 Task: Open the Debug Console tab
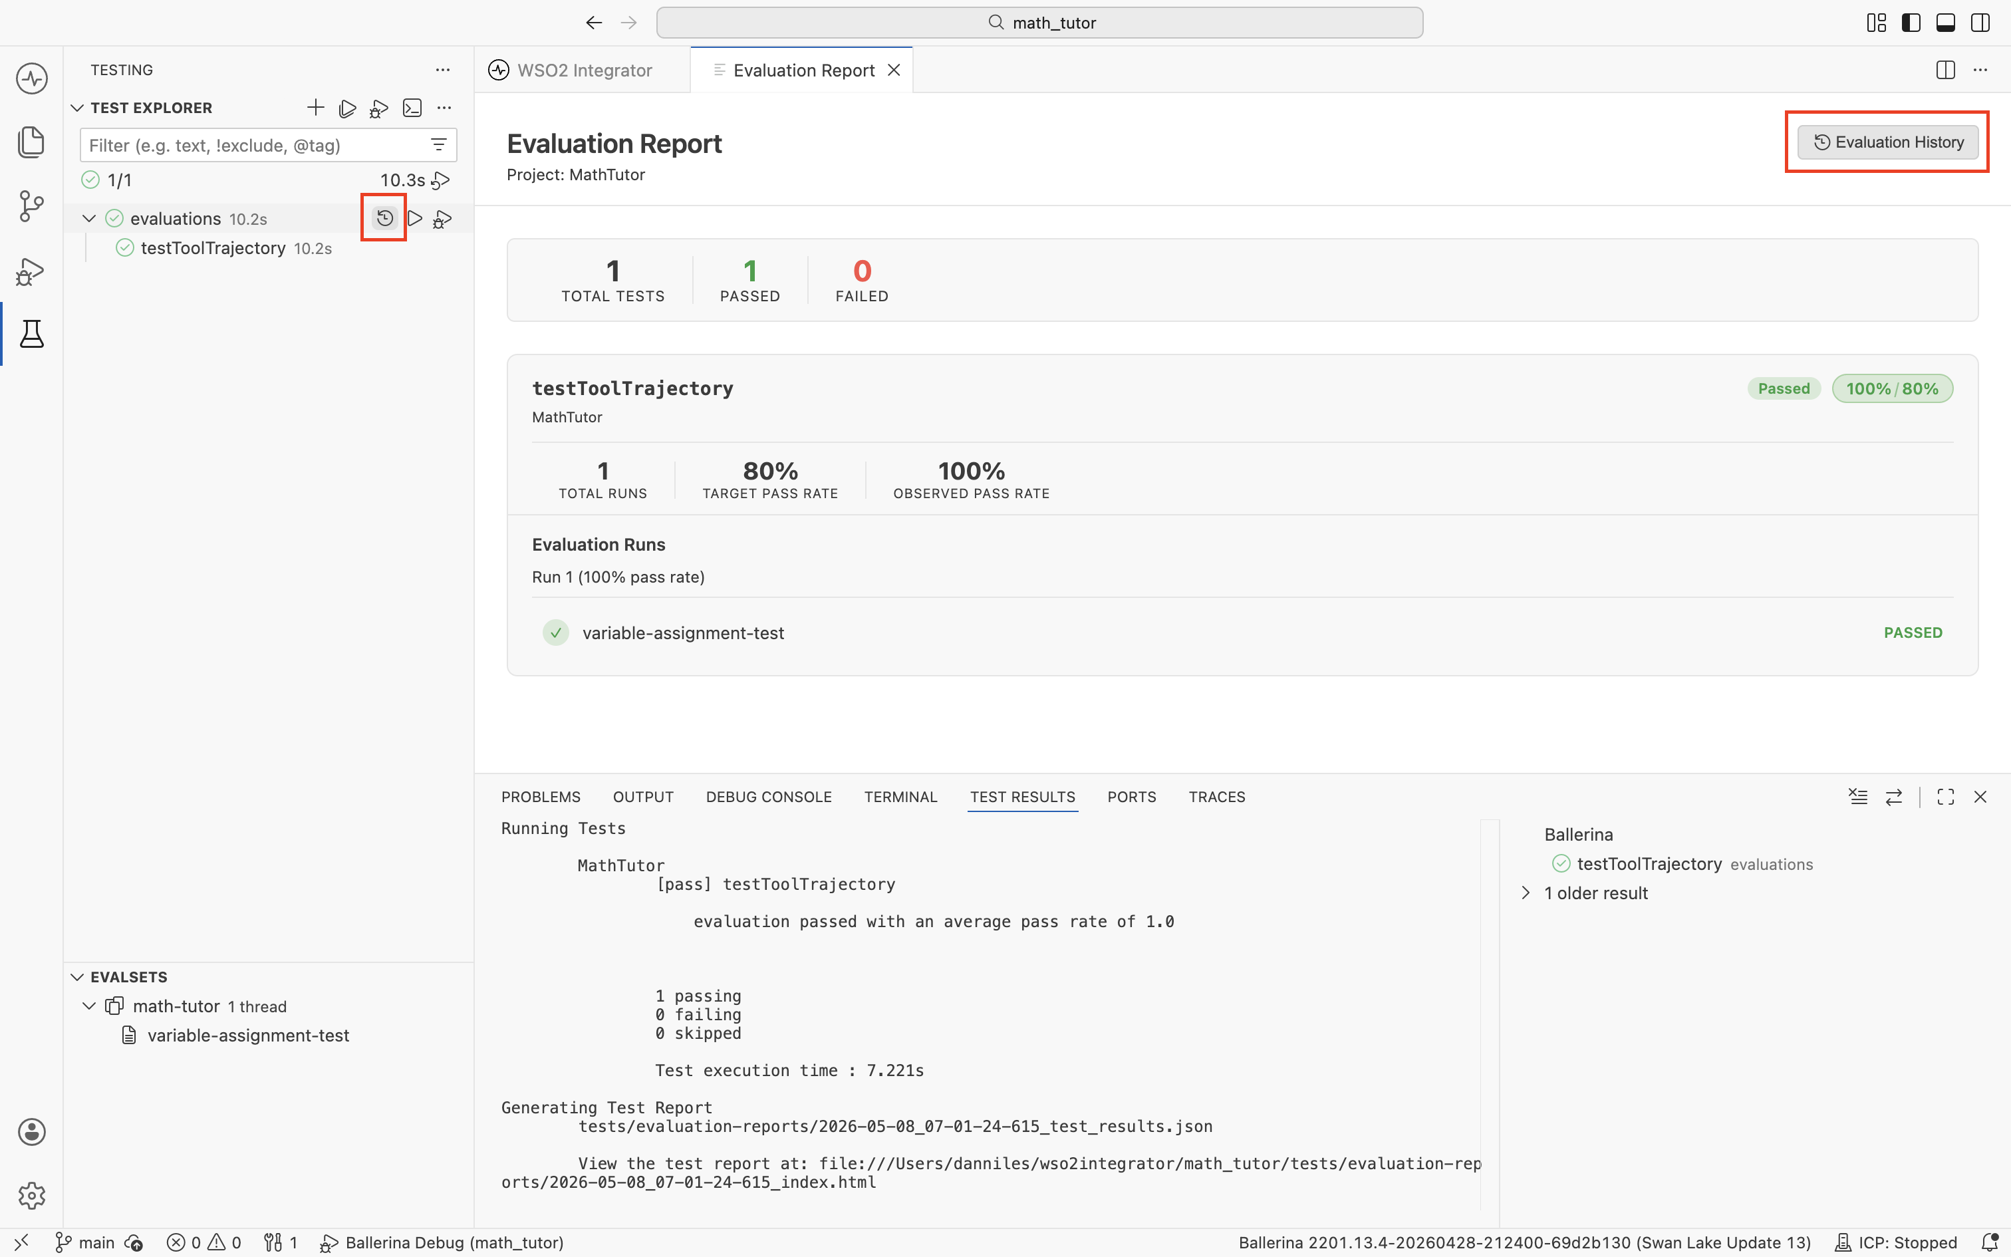(769, 797)
